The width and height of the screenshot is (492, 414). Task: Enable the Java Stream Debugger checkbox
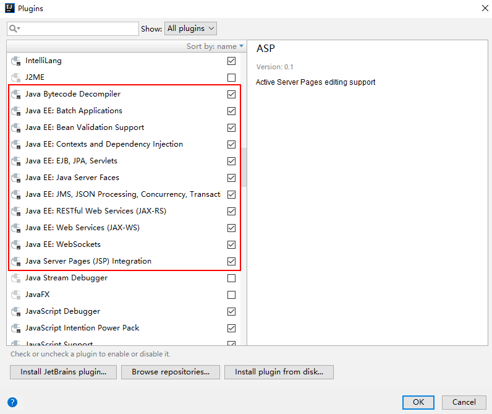click(231, 278)
